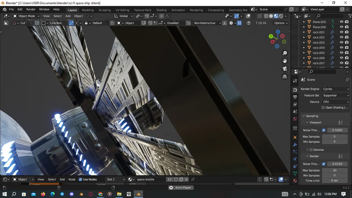The image size is (352, 198).
Task: Hide rock.003 in viewport via eye icon
Action: click(342, 42)
